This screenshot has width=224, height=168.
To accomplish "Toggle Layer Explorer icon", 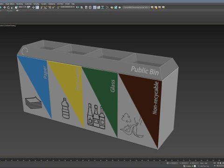I will coord(90,7).
